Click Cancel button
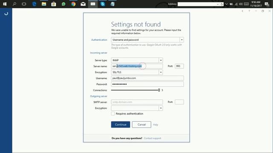Screen dimensions: 273x153 (x=142, y=125)
